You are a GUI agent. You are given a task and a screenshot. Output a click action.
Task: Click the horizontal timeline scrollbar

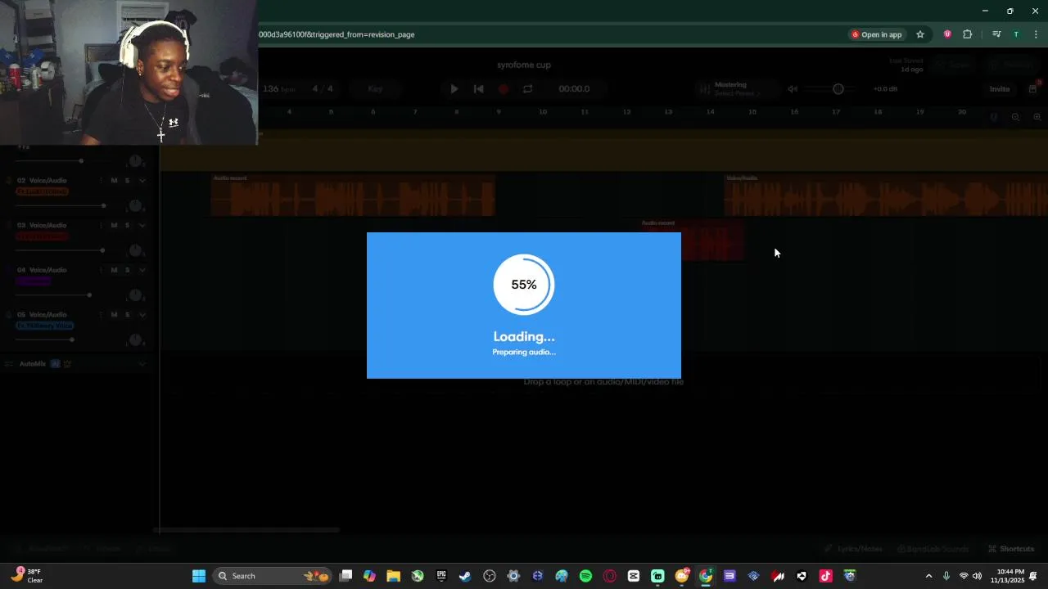[246, 530]
